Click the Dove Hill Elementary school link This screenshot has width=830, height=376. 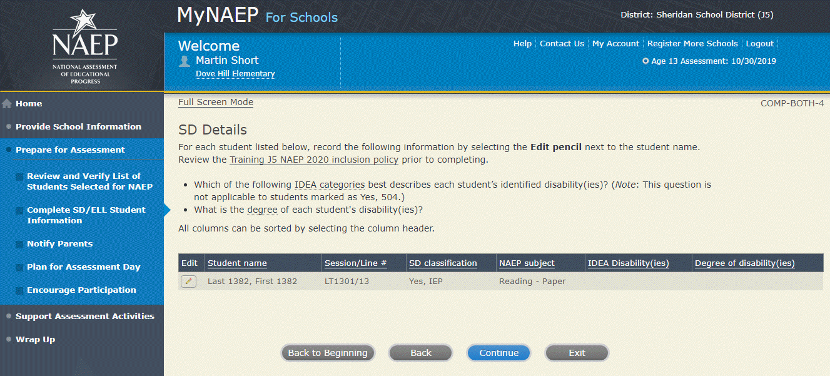235,73
